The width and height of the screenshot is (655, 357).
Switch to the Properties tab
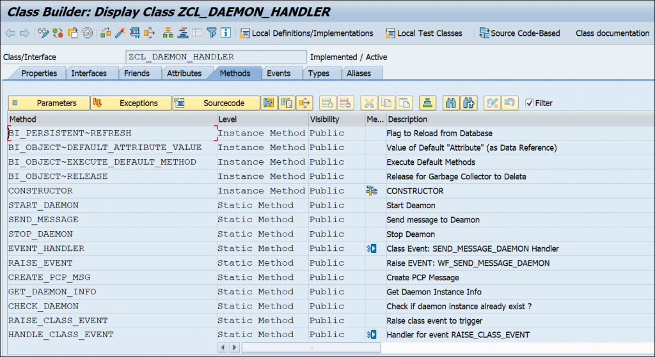click(39, 73)
